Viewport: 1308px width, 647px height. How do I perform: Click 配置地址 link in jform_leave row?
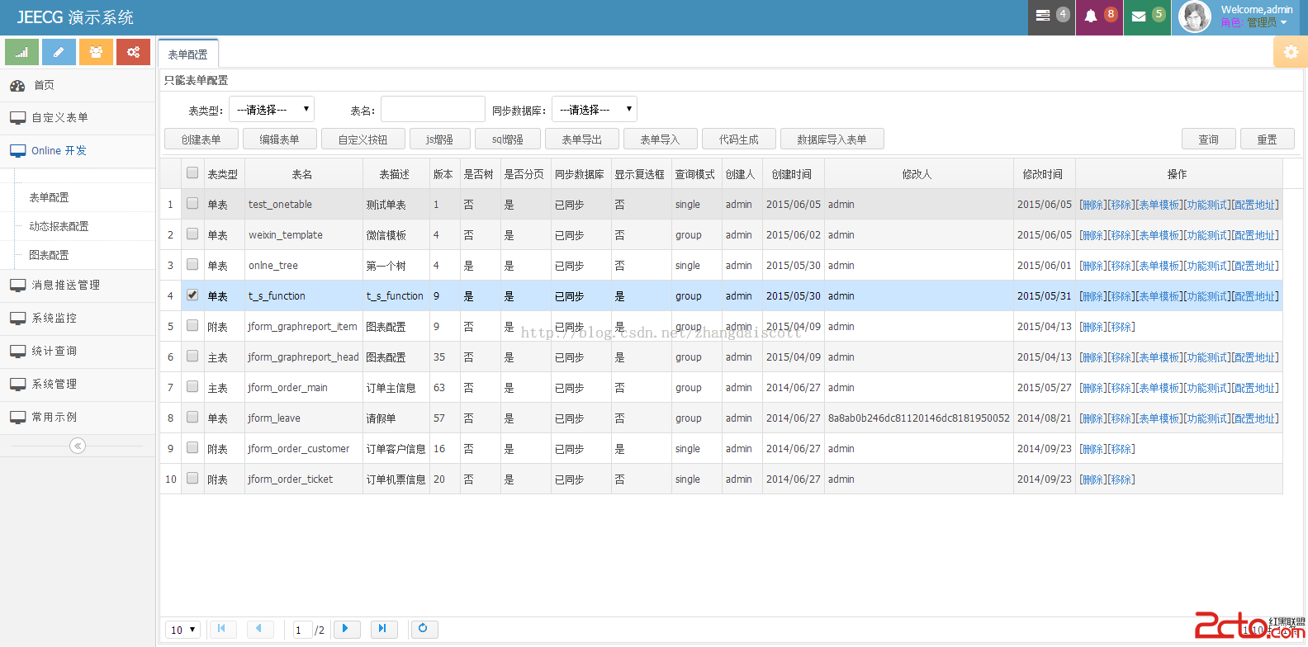click(1255, 418)
